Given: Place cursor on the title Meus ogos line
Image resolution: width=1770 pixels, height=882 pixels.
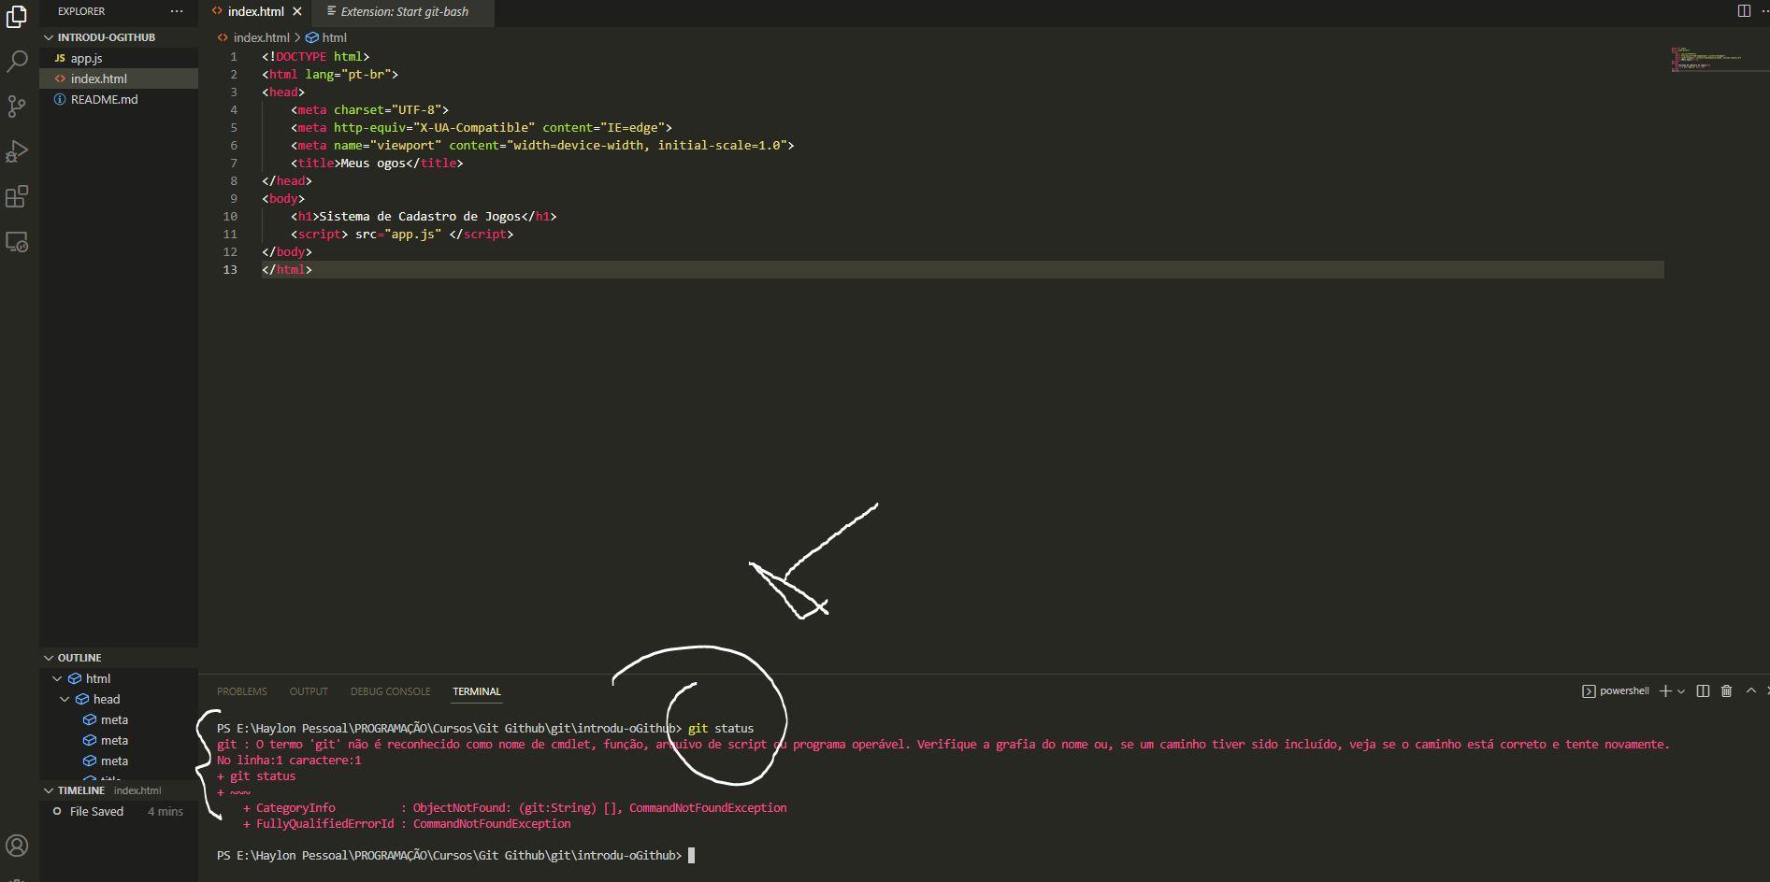Looking at the screenshot, I should click(377, 163).
